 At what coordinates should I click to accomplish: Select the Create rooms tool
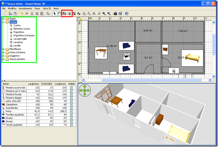69,14
